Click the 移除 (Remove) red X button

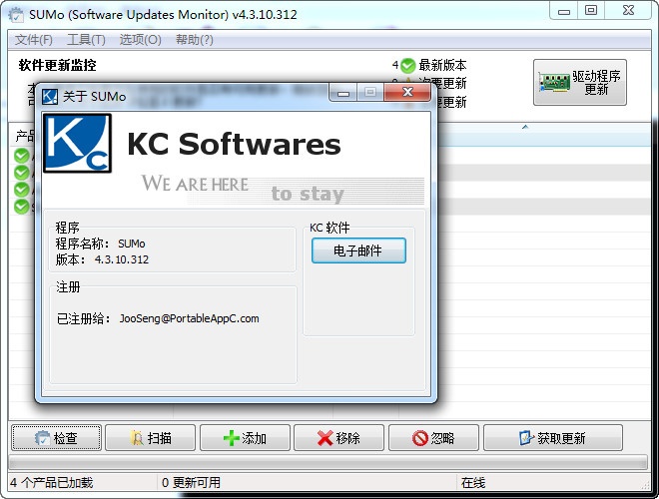(x=338, y=438)
